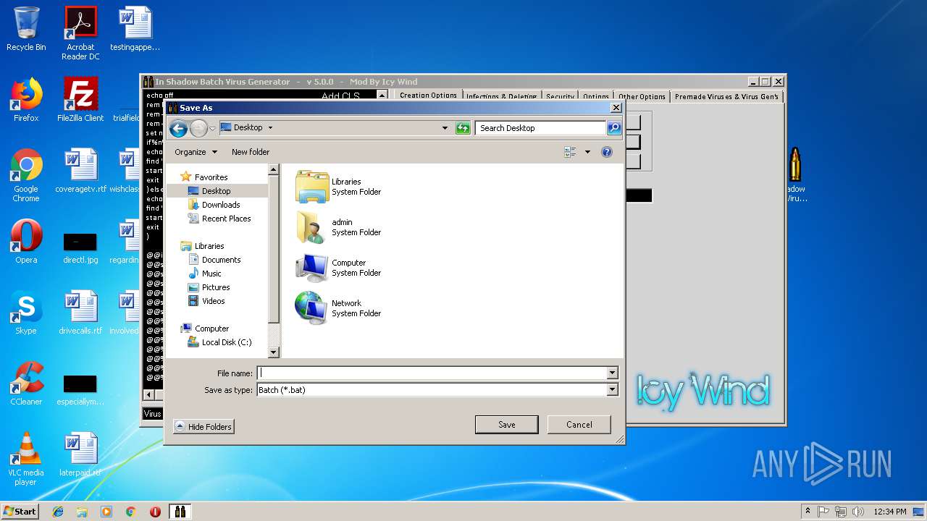This screenshot has height=521, width=927.
Task: Select Documents library
Action: coord(221,260)
